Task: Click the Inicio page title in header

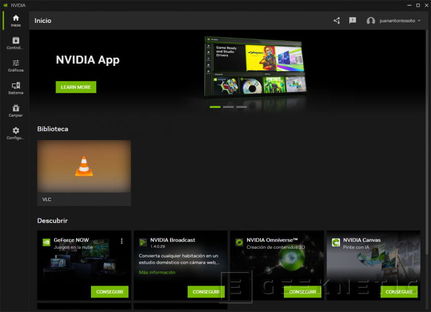Action: [x=43, y=21]
